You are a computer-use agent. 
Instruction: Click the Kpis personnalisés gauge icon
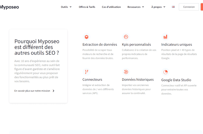(x=126, y=37)
